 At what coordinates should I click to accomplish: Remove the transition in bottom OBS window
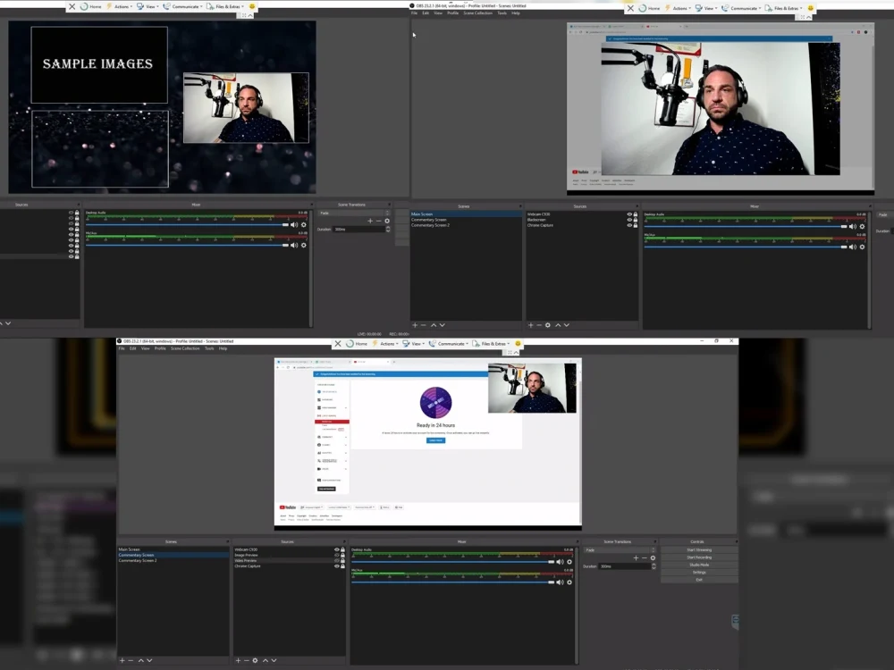[645, 557]
